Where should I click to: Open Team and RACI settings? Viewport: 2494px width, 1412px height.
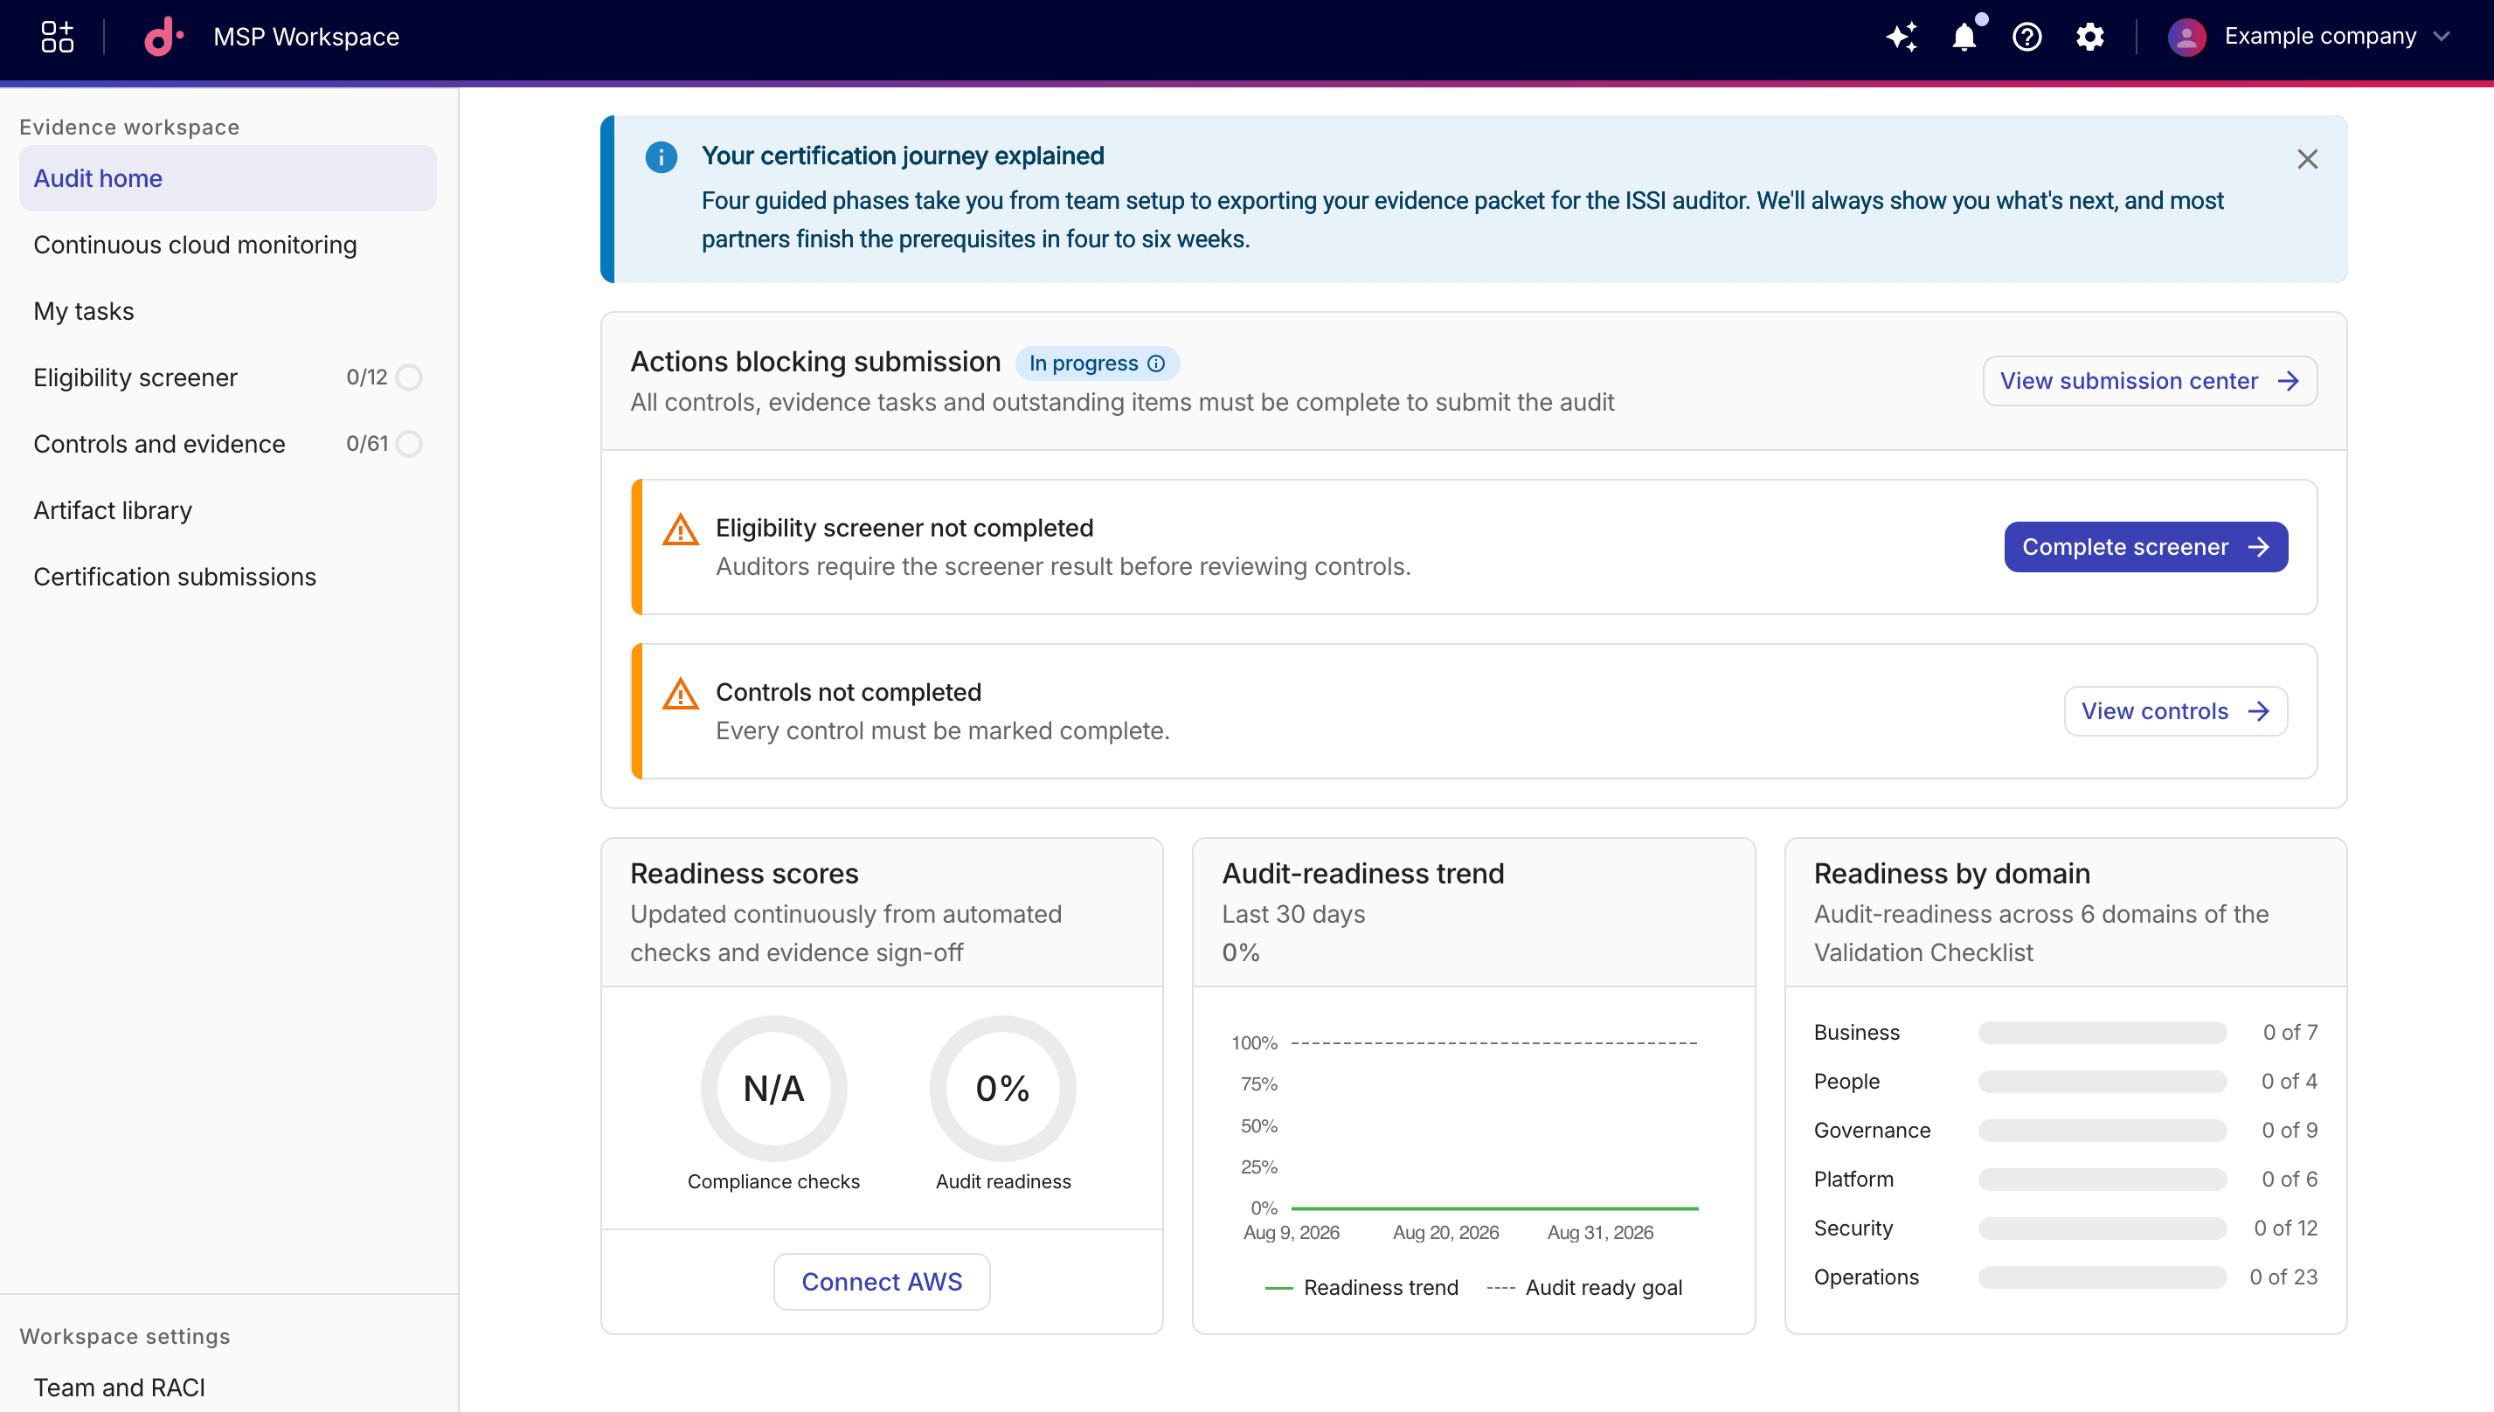pos(228,1387)
